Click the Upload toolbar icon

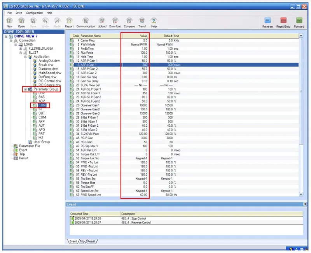tap(102, 22)
